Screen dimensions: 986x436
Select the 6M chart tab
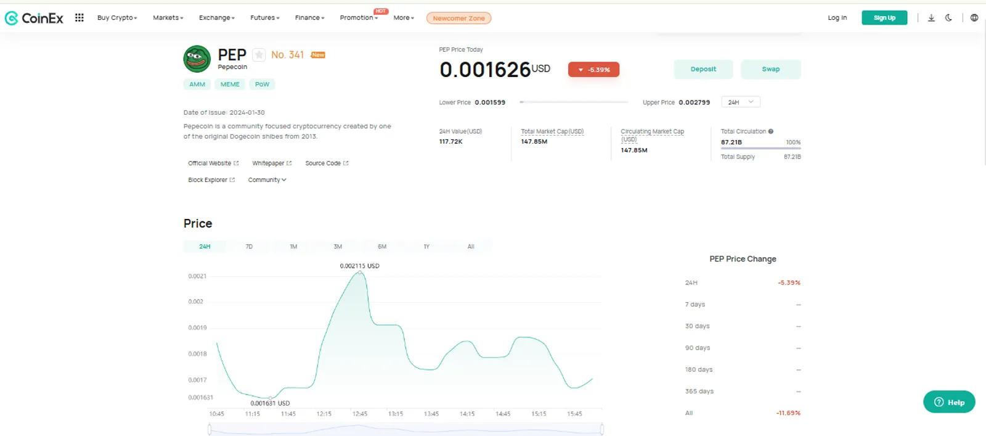point(382,247)
